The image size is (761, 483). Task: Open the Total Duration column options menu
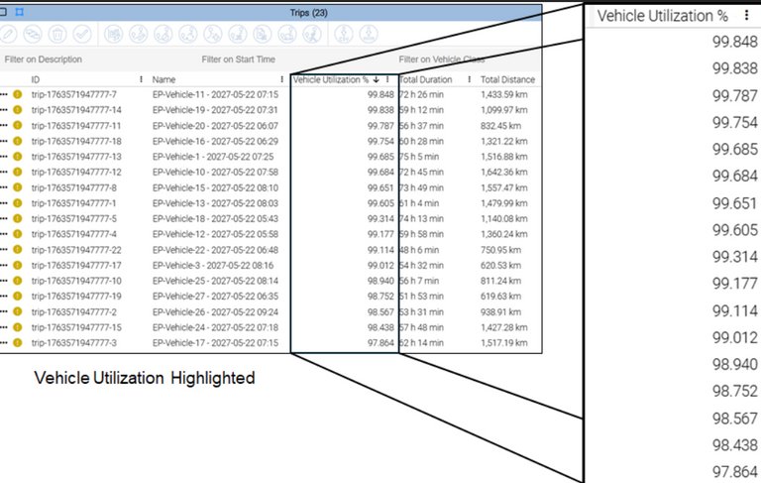[x=470, y=79]
